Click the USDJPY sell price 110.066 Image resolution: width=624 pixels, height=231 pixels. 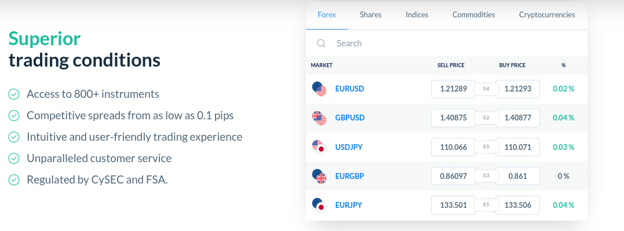tap(453, 147)
